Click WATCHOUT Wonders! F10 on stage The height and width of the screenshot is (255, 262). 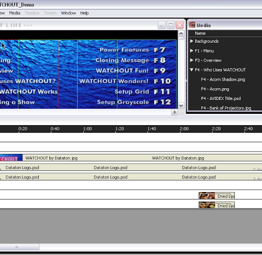125,81
